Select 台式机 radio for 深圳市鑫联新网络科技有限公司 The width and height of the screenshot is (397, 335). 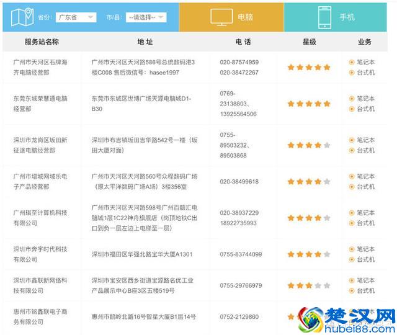pos(352,291)
